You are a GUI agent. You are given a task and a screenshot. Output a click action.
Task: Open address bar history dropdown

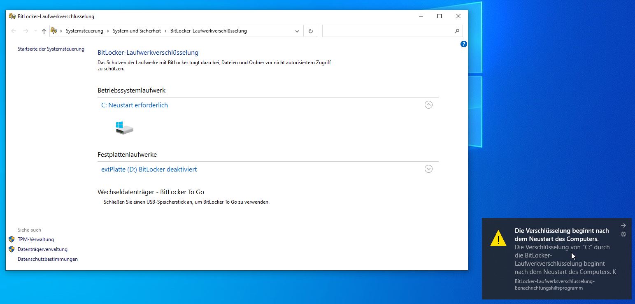click(297, 31)
